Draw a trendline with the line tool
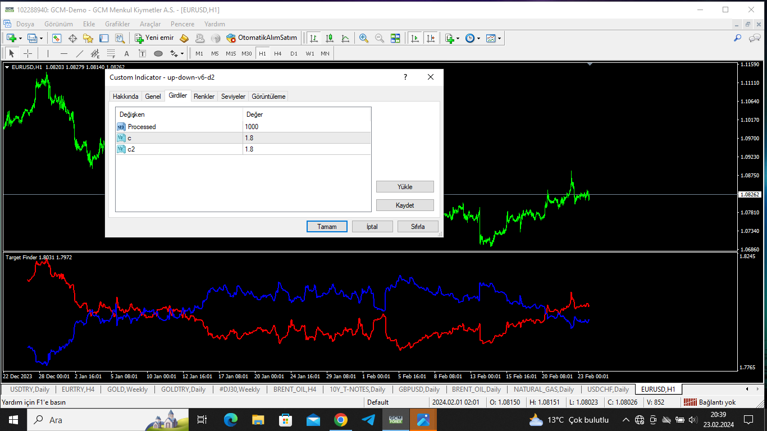This screenshot has width=767, height=431. coord(79,53)
